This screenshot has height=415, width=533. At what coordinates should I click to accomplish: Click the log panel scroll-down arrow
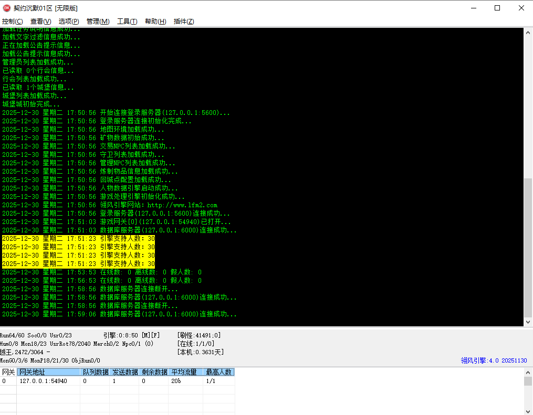point(528,322)
